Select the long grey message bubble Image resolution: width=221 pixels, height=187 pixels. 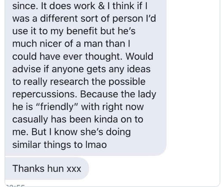click(86, 78)
